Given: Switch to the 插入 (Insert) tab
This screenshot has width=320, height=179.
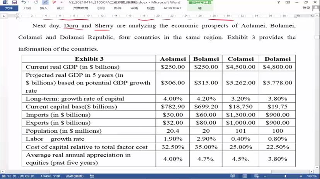Looking at the screenshot, I should [x=44, y=8].
